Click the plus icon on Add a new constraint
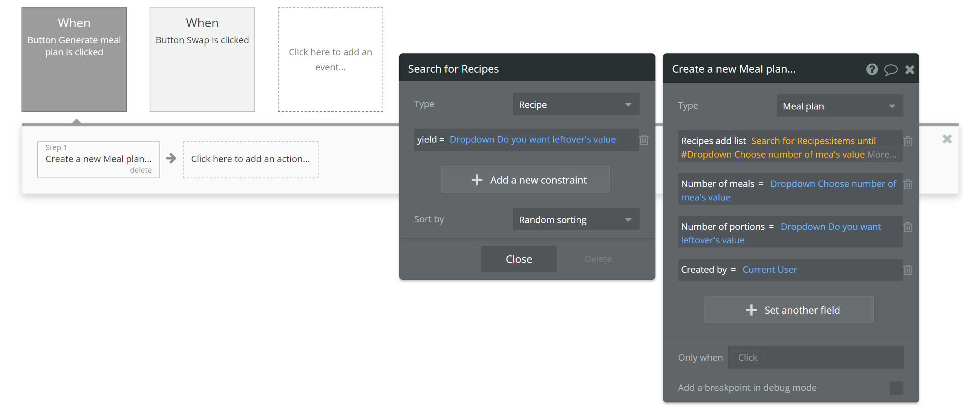This screenshot has height=419, width=963. (477, 180)
